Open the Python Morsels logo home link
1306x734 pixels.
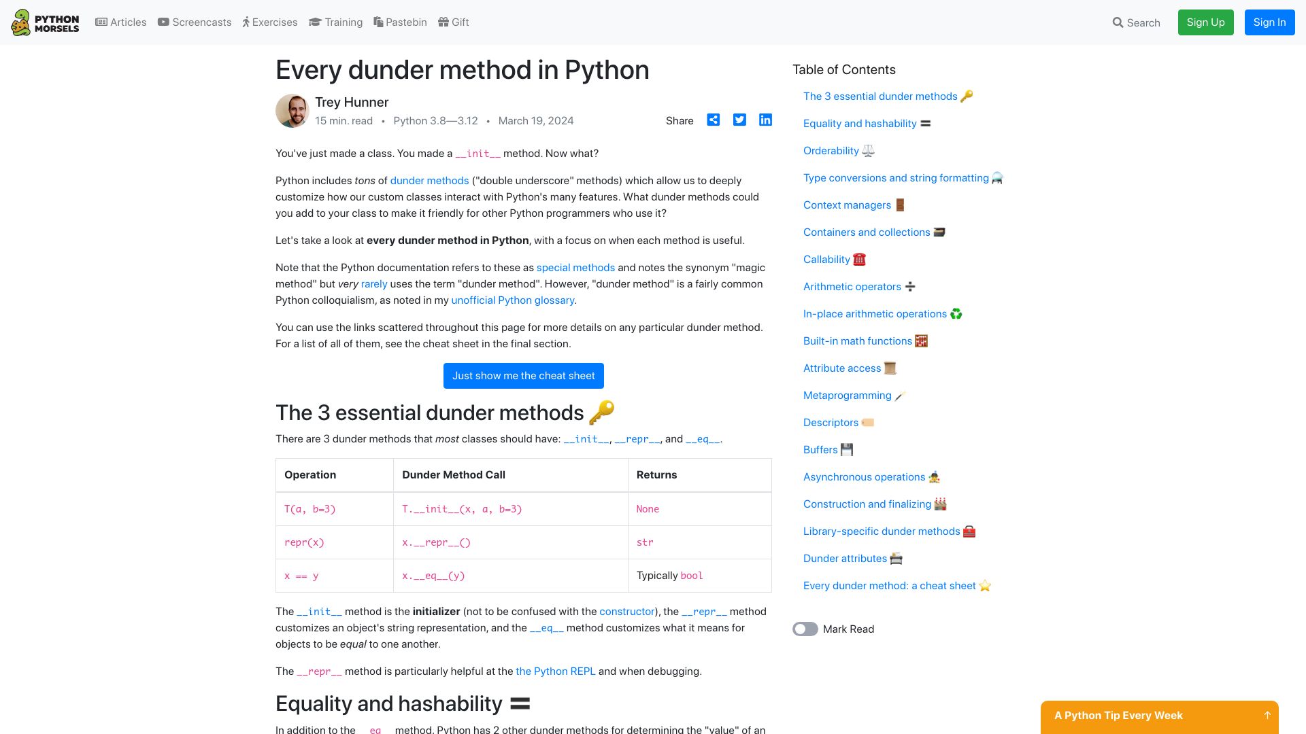45,22
